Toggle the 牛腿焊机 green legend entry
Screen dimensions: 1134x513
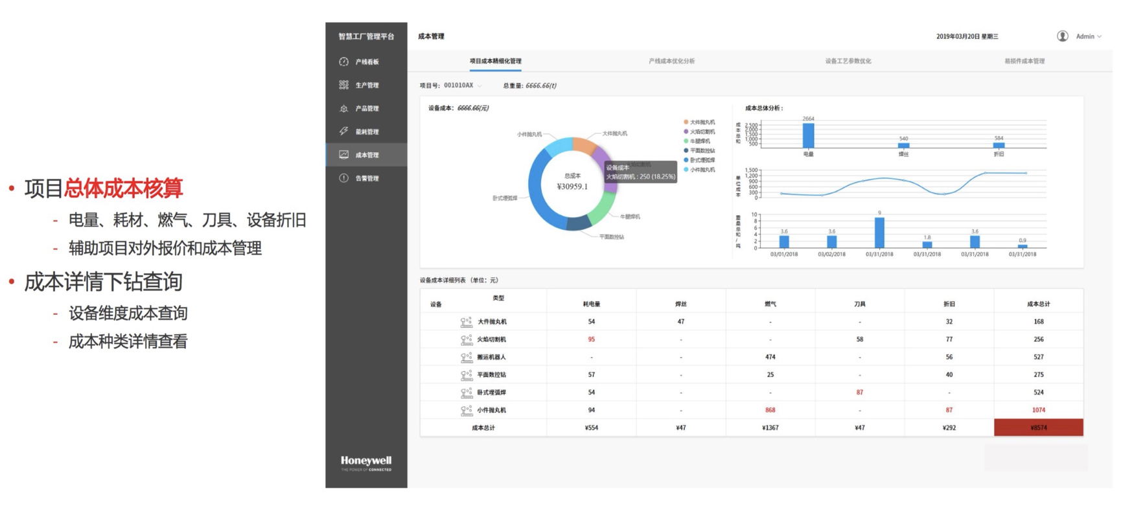click(x=697, y=141)
